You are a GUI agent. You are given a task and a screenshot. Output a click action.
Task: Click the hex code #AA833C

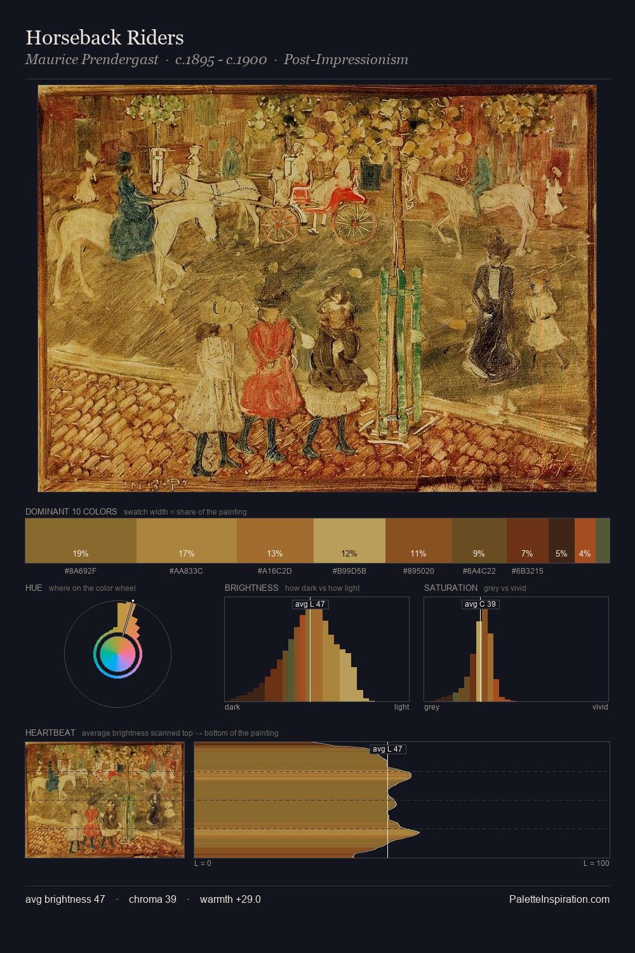(x=186, y=571)
